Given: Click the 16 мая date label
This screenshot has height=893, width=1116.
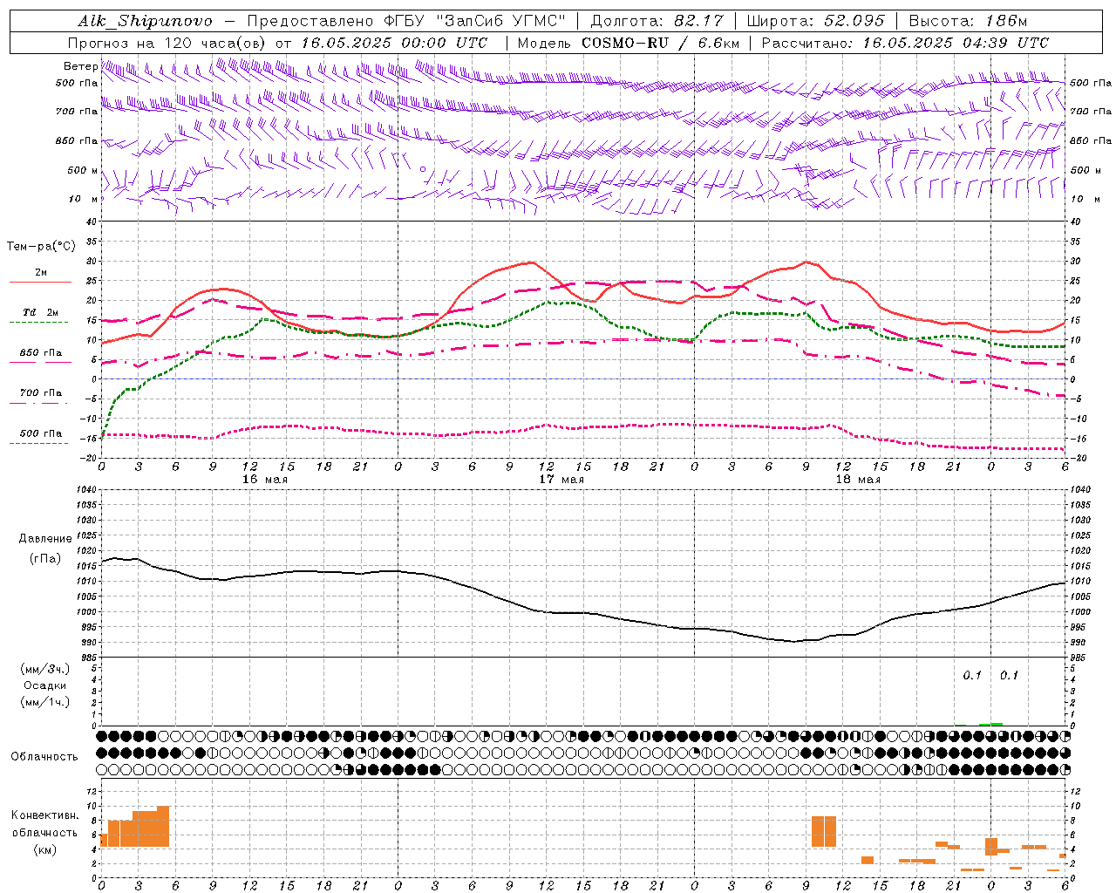Looking at the screenshot, I should click(x=264, y=480).
